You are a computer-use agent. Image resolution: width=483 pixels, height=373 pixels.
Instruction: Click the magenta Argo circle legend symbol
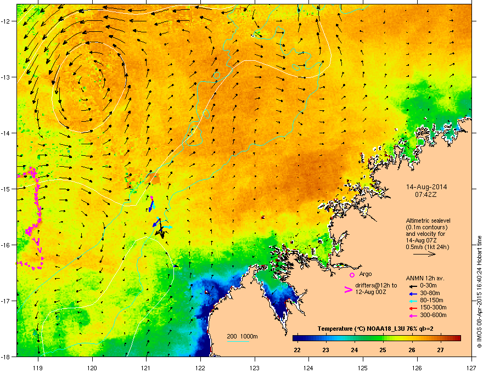pyautogui.click(x=352, y=275)
